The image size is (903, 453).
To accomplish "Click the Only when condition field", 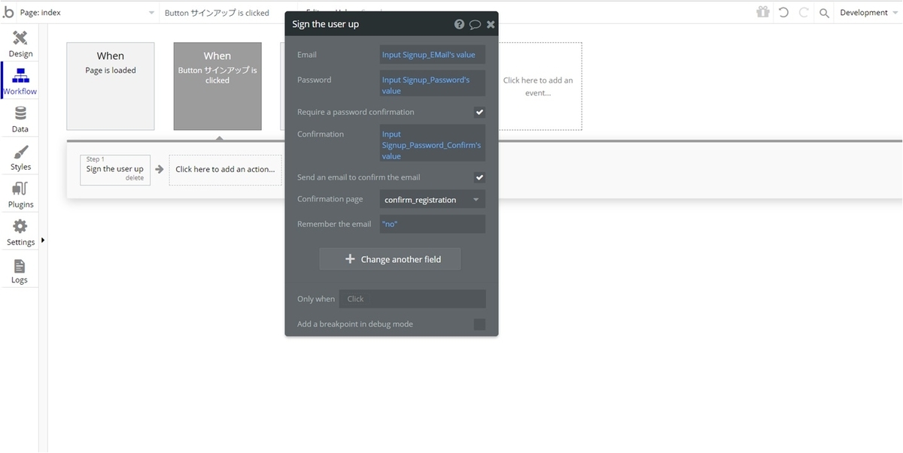I will click(412, 299).
